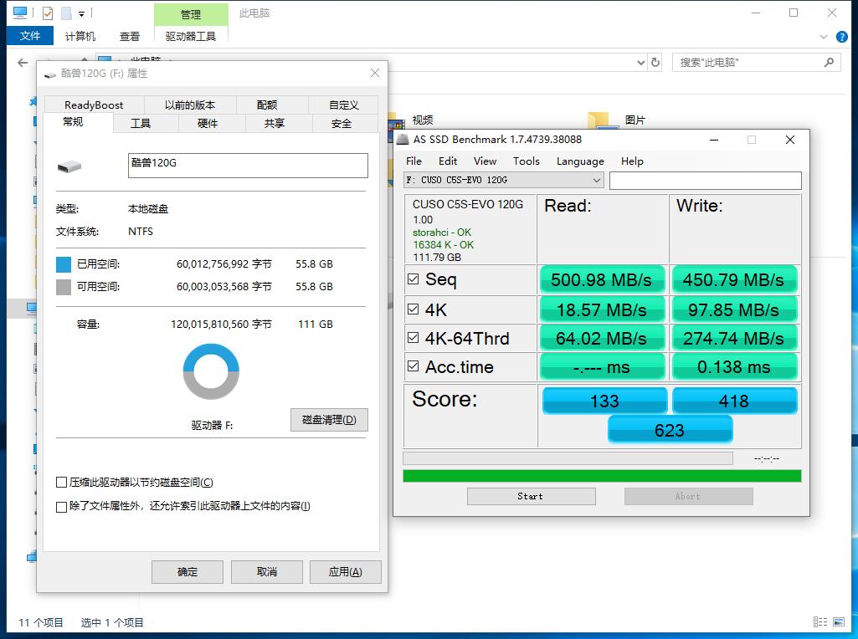
Task: Open the address bar history dropdown arrow
Action: [x=641, y=62]
